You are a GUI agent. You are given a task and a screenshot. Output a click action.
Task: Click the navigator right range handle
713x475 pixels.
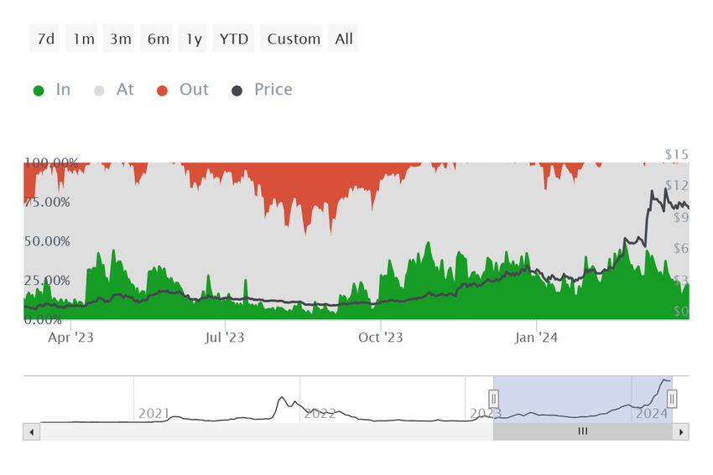672,399
